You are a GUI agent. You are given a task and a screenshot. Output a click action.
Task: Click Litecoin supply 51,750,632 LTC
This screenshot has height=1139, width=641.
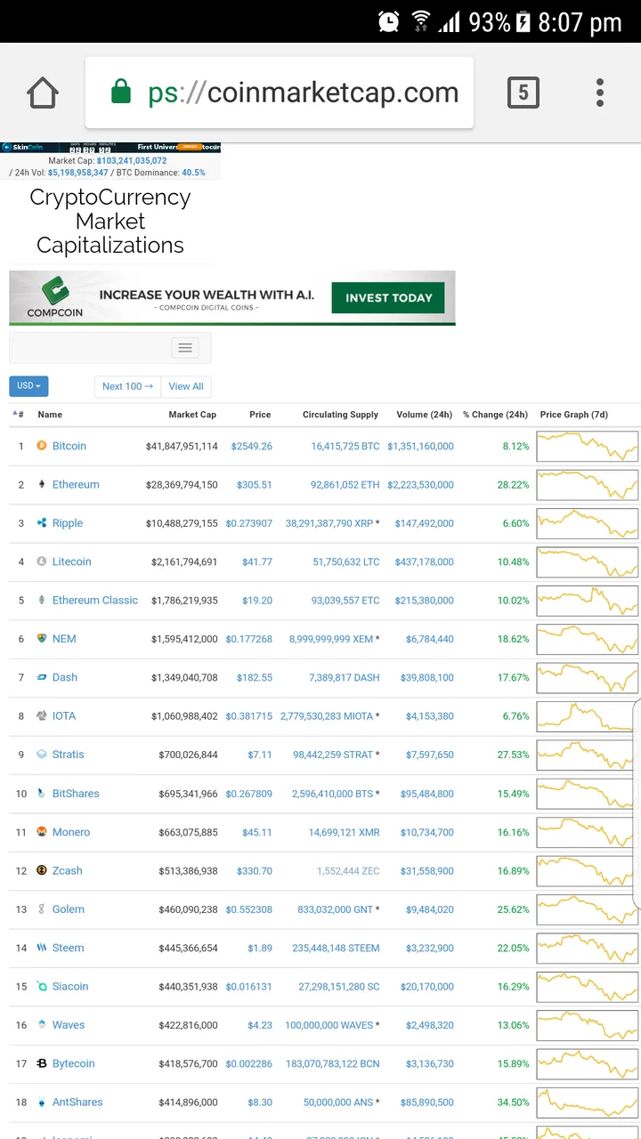(346, 561)
